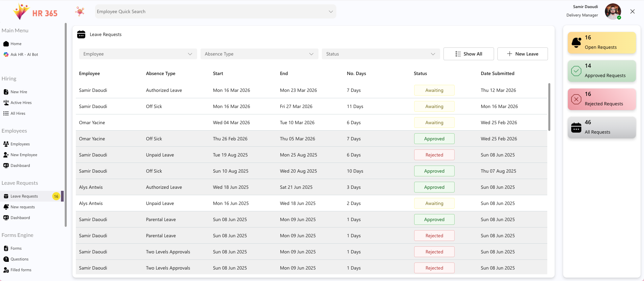Create a New Leave request
This screenshot has width=644, height=281.
522,54
